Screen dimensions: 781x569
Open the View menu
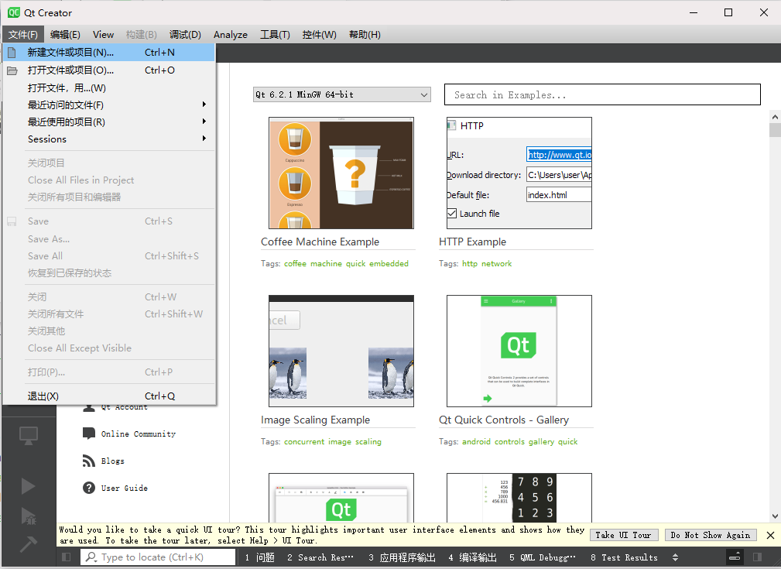point(103,34)
